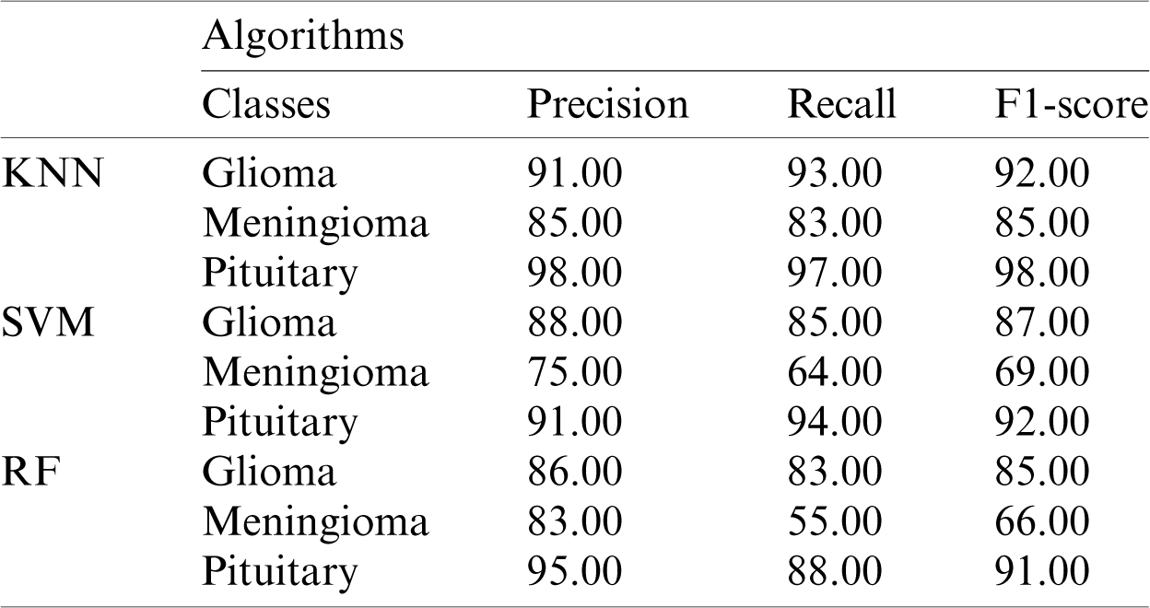Select SVM Meningioma precision value 75.00
1150x608 pixels.
pos(573,372)
